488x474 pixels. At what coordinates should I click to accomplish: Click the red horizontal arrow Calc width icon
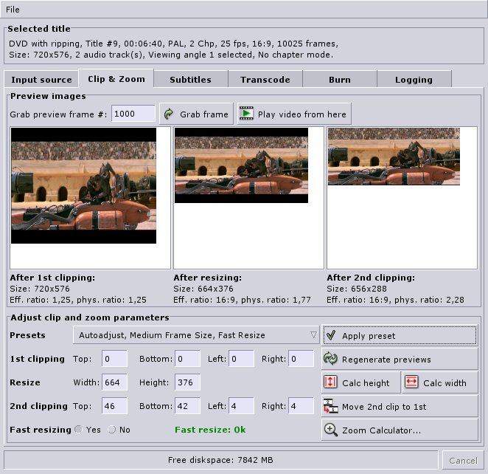point(411,382)
